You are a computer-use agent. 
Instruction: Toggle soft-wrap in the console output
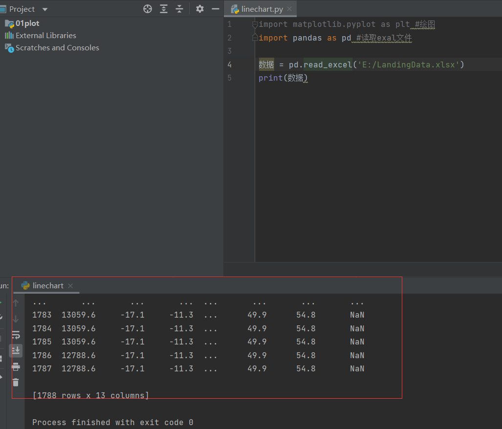click(16, 335)
